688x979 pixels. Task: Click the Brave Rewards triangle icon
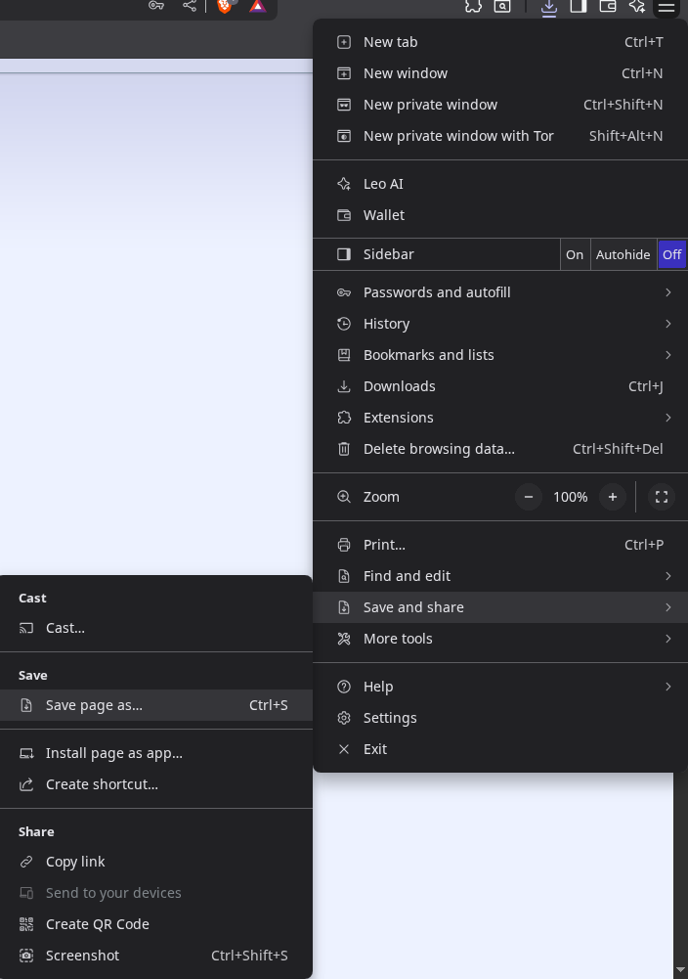pyautogui.click(x=257, y=6)
